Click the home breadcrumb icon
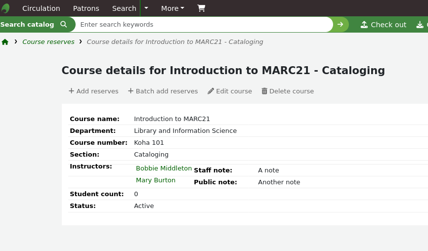The image size is (428, 251). point(5,42)
